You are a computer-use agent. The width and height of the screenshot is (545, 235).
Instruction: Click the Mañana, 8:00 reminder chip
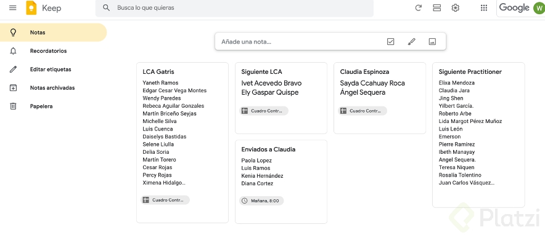(261, 201)
